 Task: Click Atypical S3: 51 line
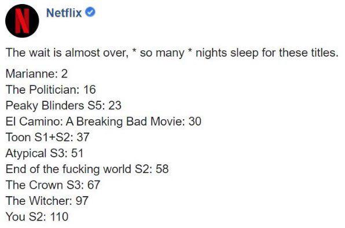45,153
